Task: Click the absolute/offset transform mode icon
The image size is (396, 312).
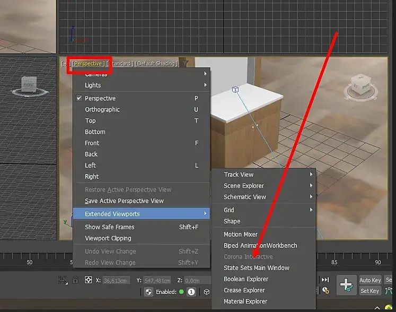Action: (88, 280)
